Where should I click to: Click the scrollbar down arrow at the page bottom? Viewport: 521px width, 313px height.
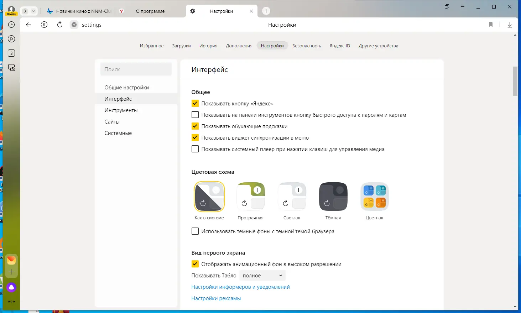515,307
